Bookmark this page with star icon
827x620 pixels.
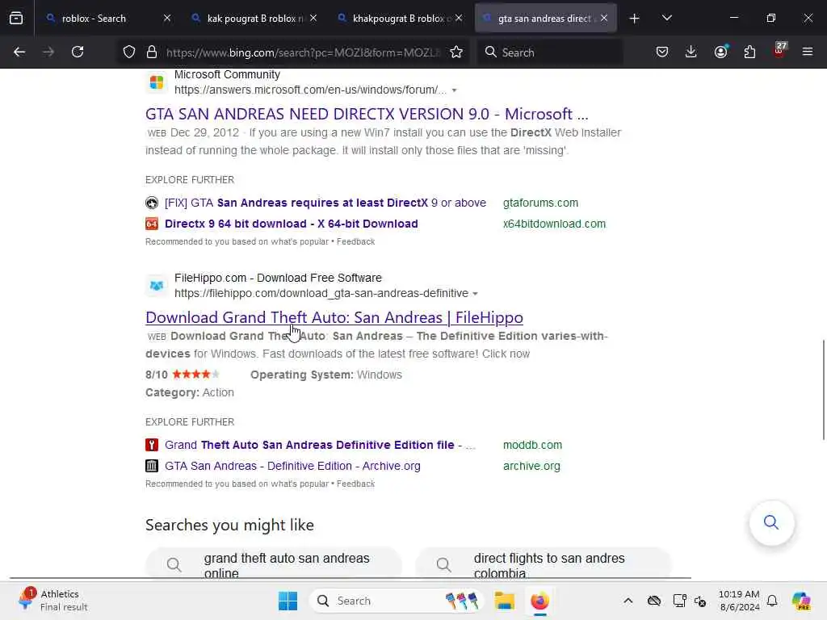point(456,52)
